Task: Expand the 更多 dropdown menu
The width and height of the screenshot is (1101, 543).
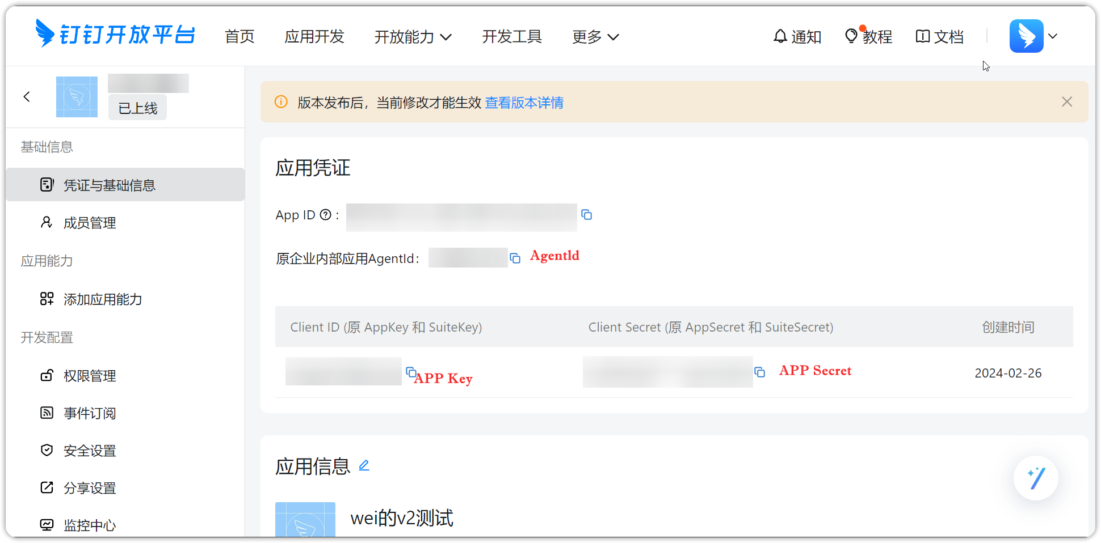Action: pos(595,37)
